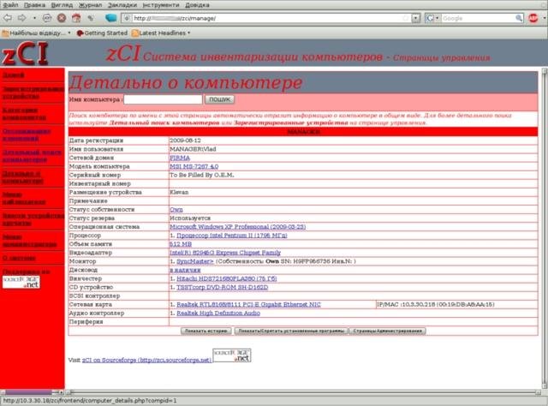Click the Страницы Администрирования button
This screenshot has height=406, width=548.
coord(388,331)
